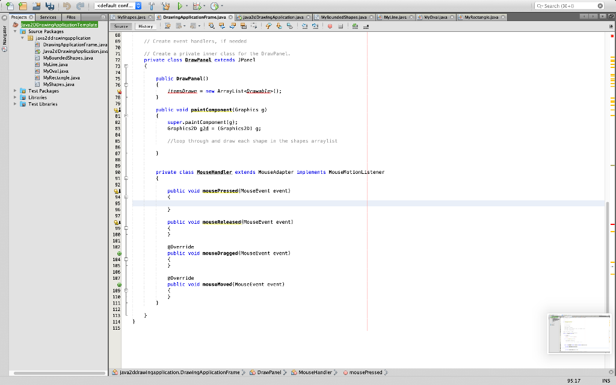This screenshot has height=385, width=616.
Task: Click the Last Edit location icon
Action: tap(168, 26)
